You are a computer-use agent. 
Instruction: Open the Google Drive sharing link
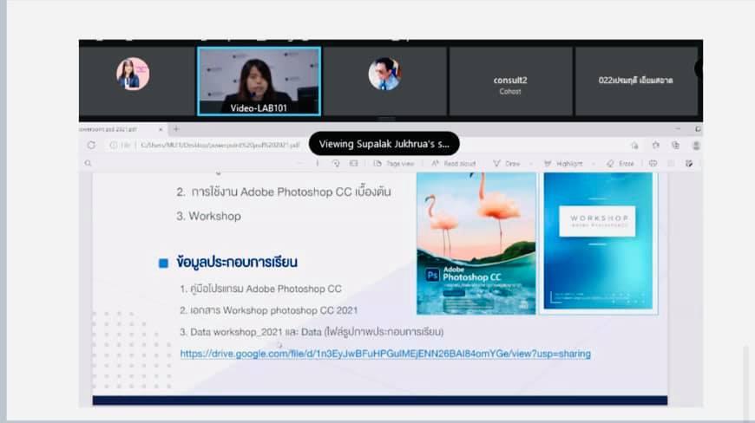click(x=385, y=354)
